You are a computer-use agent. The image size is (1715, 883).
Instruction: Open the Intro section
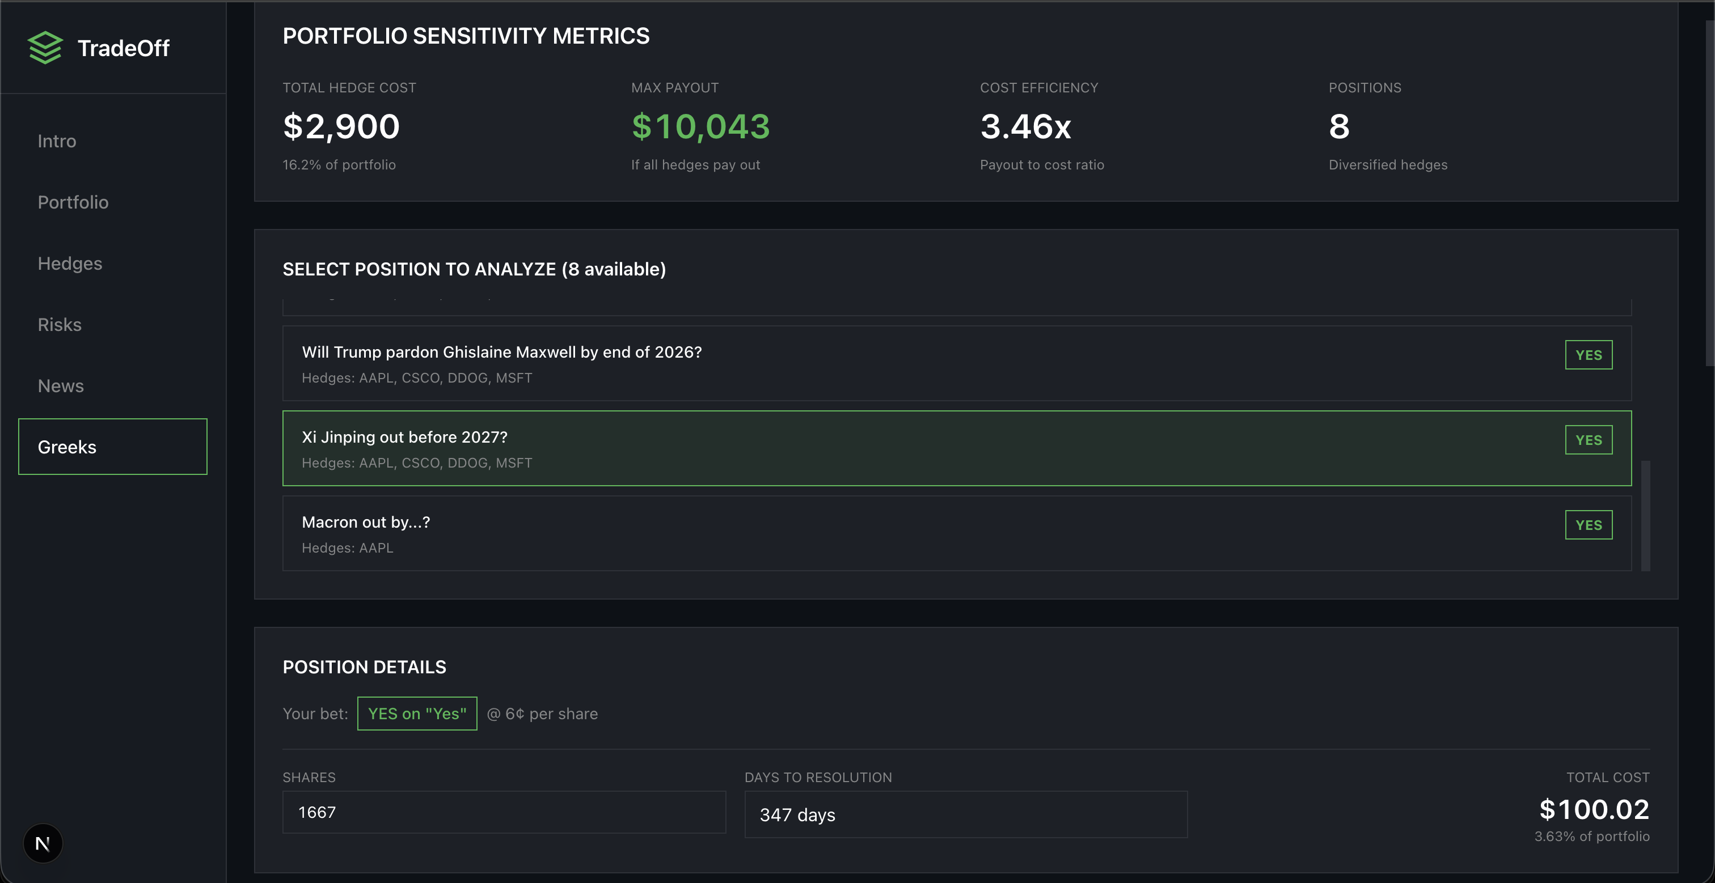point(57,141)
